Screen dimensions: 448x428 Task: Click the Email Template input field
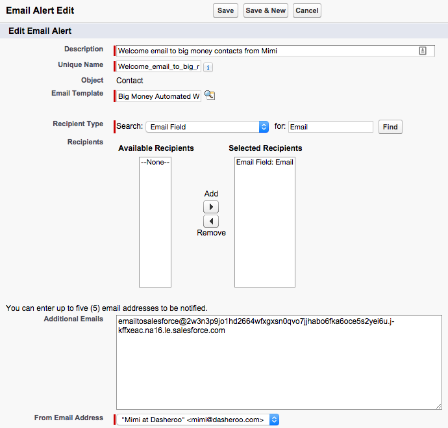coord(158,96)
